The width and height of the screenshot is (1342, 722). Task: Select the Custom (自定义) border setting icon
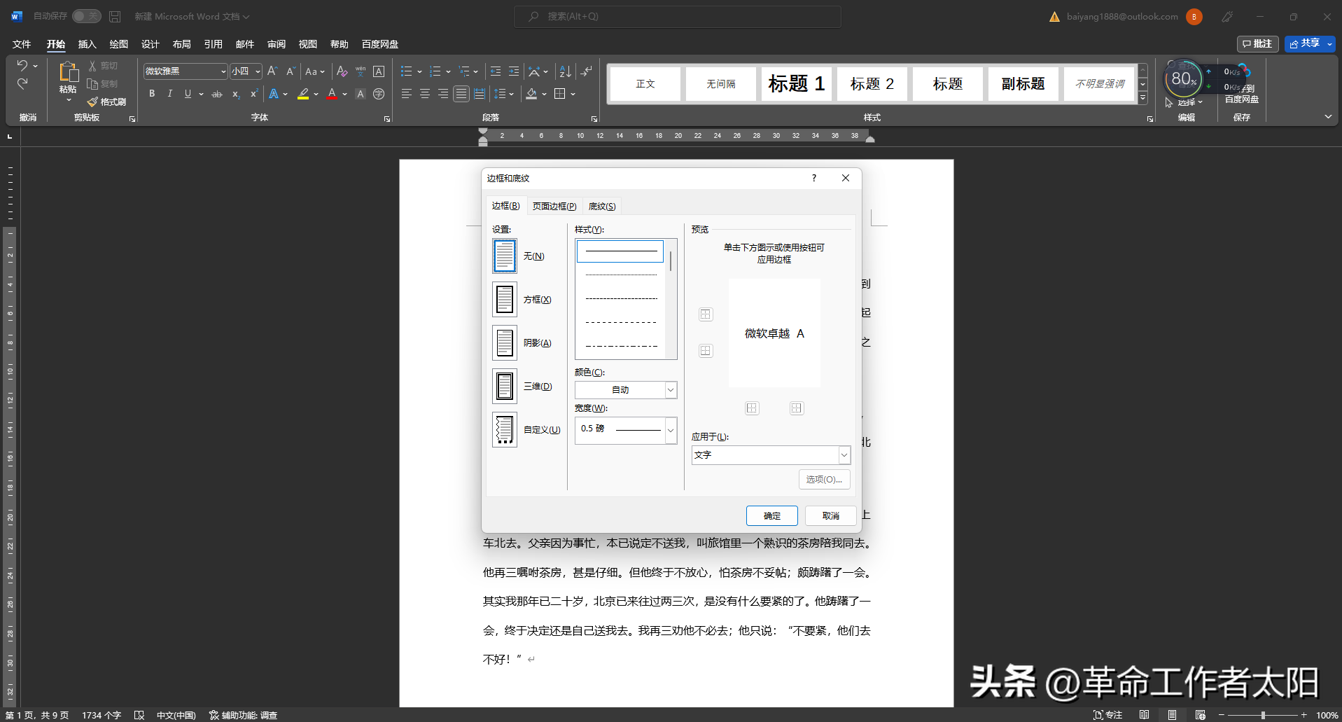504,430
